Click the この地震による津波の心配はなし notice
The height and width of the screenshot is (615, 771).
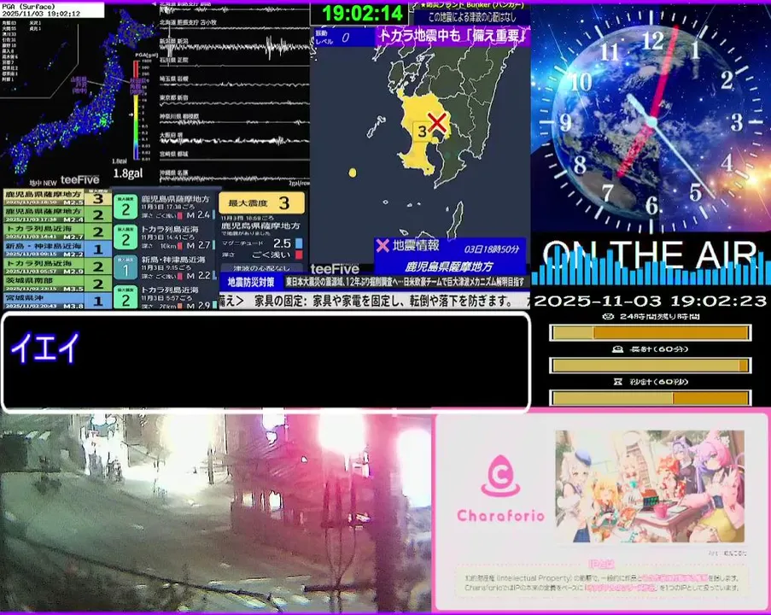click(472, 17)
